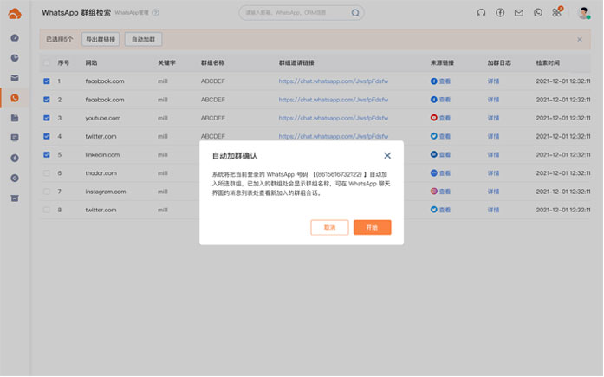
Task: Close the 自动加群确认 dialog
Action: coord(387,156)
